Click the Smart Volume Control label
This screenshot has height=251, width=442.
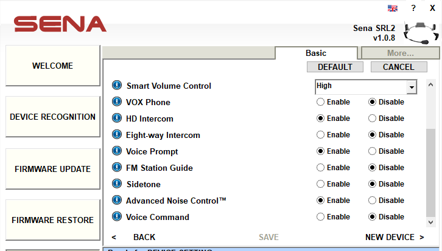pyautogui.click(x=169, y=86)
